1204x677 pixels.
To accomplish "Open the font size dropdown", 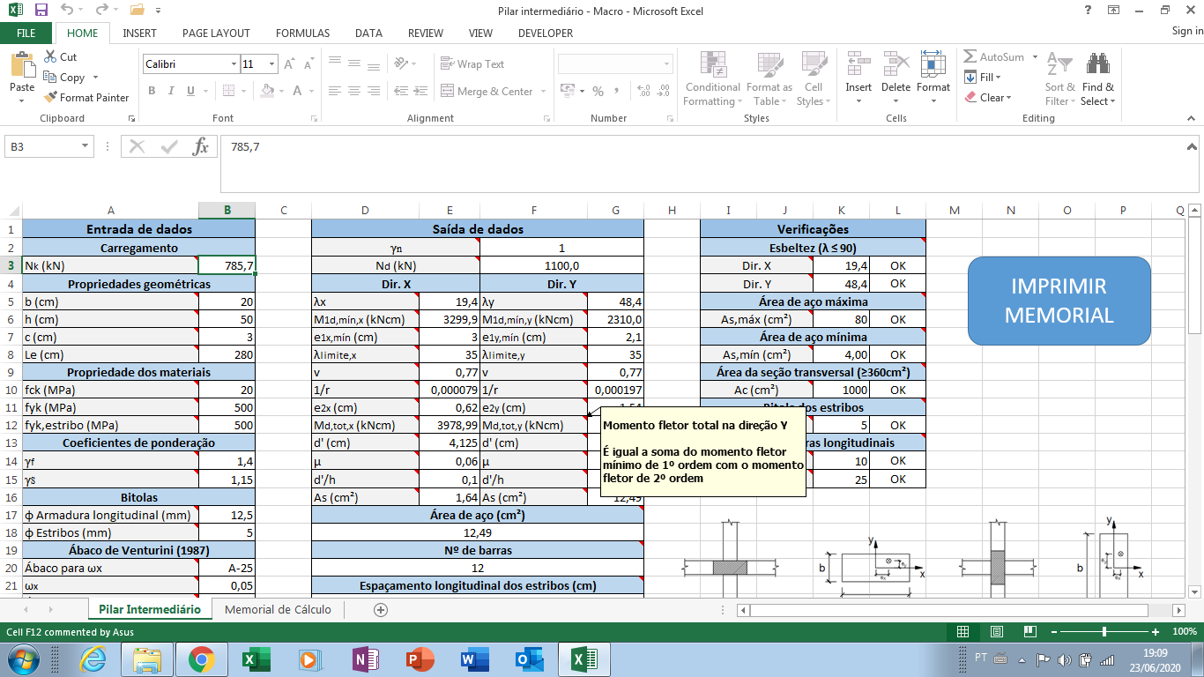I will [x=272, y=64].
